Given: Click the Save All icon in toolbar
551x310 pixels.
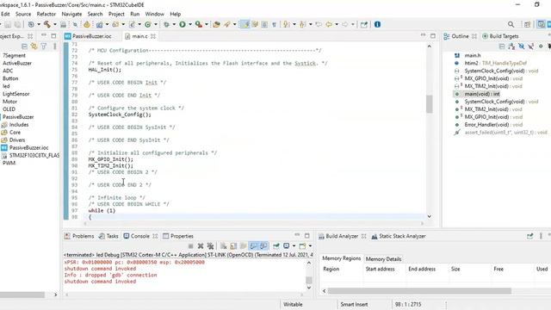Looking at the screenshot, I should tap(17, 24).
